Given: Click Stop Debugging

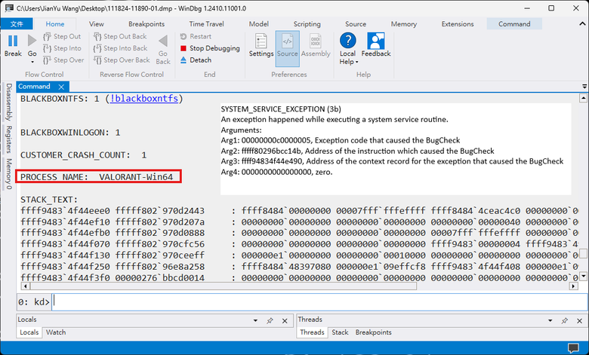Looking at the screenshot, I should click(210, 48).
